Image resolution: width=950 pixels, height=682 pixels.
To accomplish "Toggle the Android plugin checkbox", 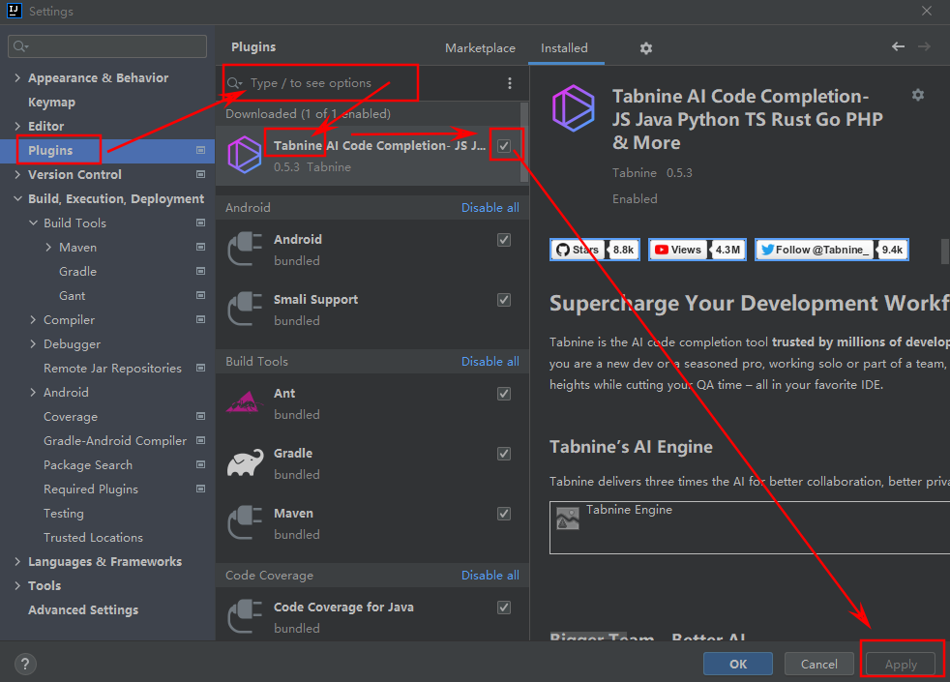I will point(503,240).
